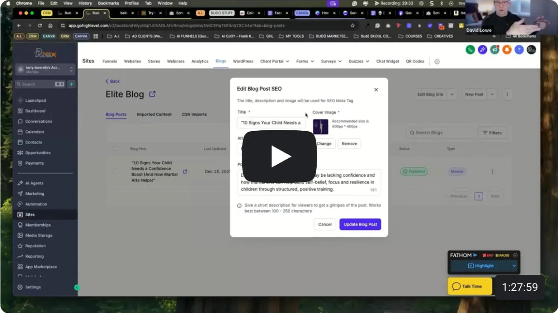Image resolution: width=558 pixels, height=313 pixels.
Task: Expand the terry donnelly's account switcher
Action: pyautogui.click(x=45, y=69)
